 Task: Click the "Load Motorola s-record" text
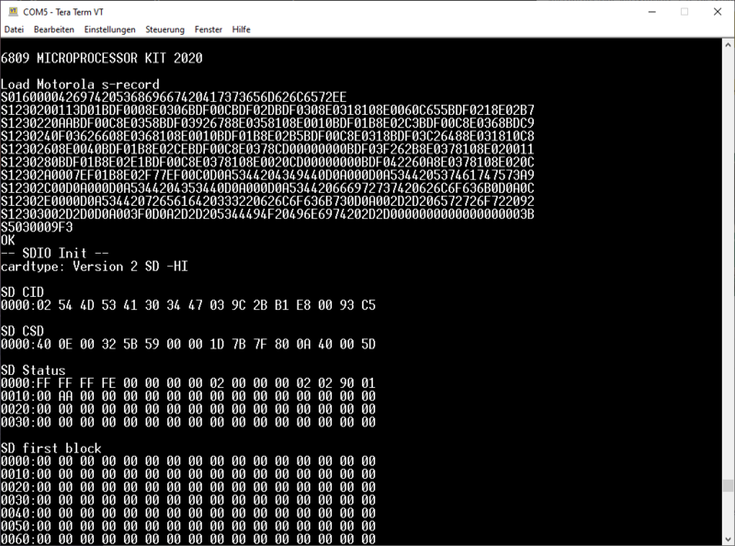click(80, 85)
